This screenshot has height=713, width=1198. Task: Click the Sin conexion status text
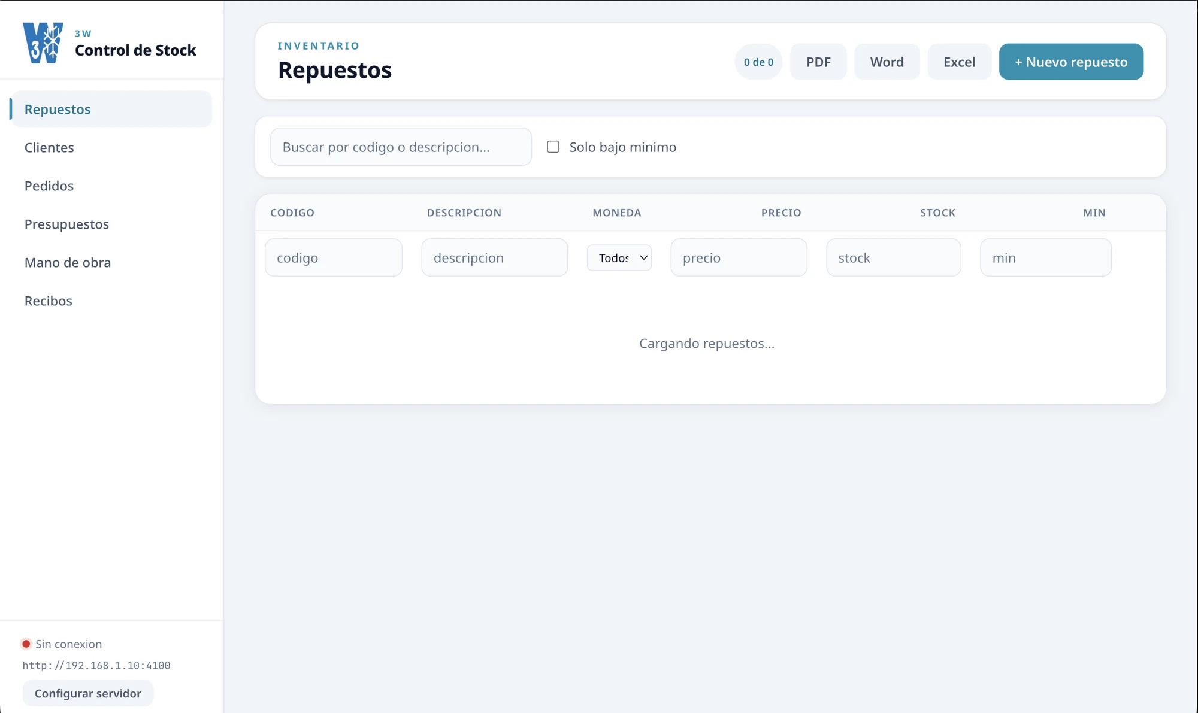click(69, 644)
